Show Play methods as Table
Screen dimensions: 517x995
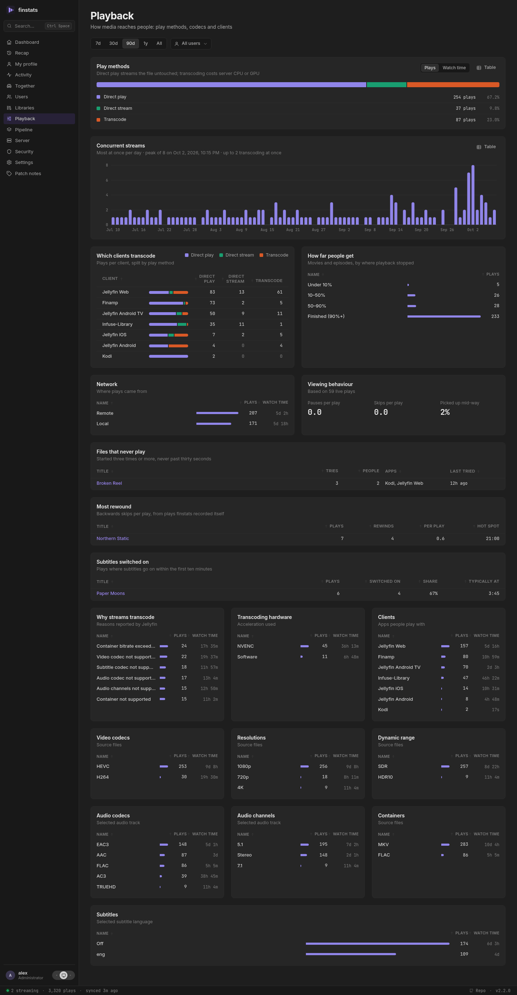[486, 67]
